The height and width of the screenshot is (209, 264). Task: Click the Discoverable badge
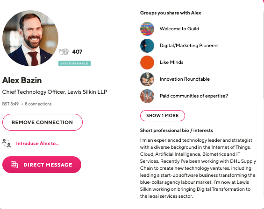(74, 63)
